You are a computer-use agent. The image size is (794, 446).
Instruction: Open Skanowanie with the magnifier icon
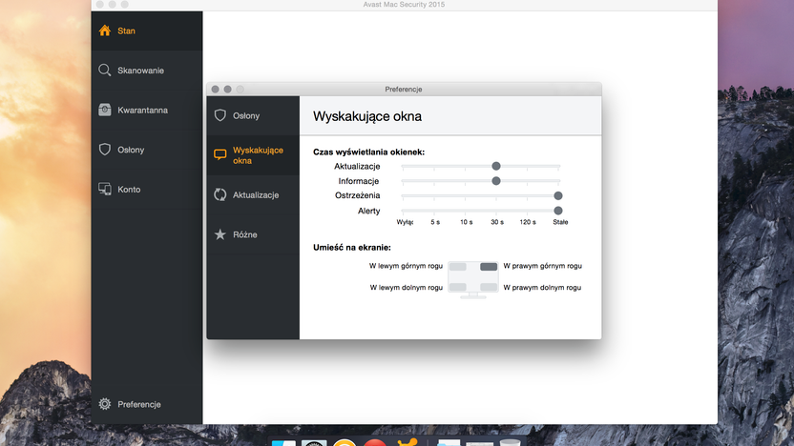click(147, 71)
